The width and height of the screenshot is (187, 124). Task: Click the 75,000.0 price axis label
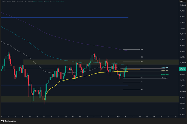(183, 5)
